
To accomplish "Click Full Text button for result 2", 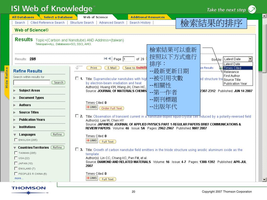I will click(108, 142).
